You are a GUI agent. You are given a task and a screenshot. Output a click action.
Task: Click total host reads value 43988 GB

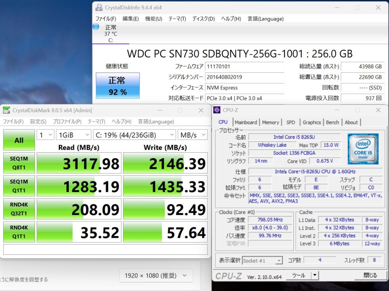[x=363, y=67]
